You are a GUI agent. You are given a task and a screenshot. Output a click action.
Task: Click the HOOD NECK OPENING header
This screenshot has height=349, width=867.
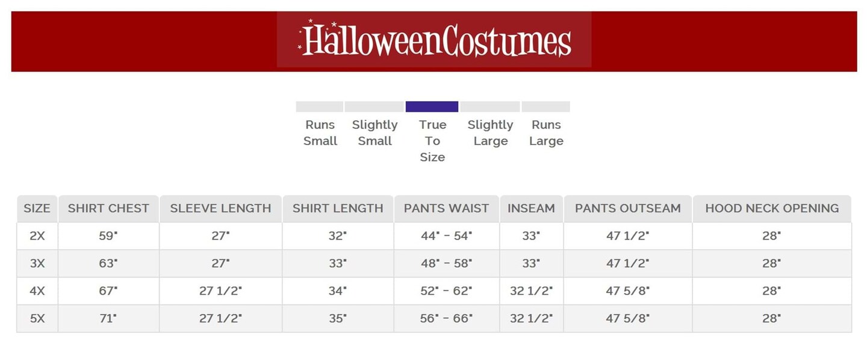(772, 208)
